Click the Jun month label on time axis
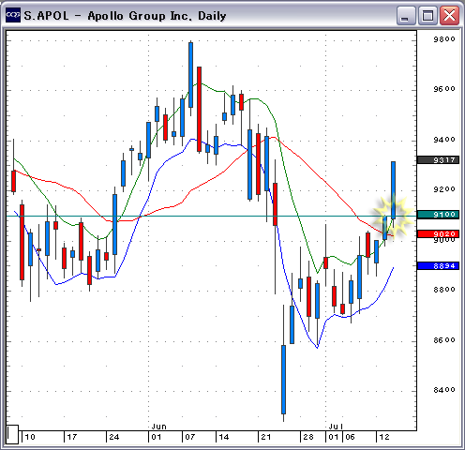Screen dimensions: 465x450 [158, 427]
